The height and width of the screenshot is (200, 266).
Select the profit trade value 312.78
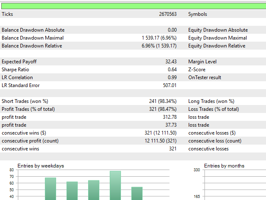tap(170, 117)
